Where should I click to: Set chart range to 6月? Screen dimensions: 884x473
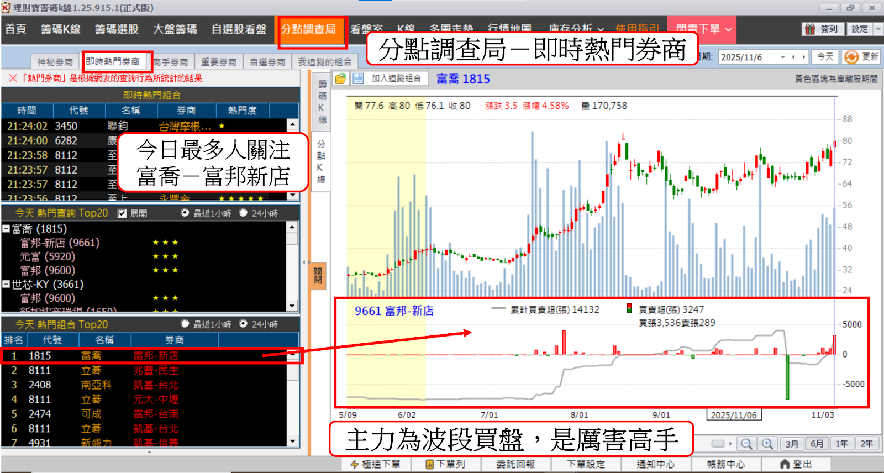tap(817, 444)
